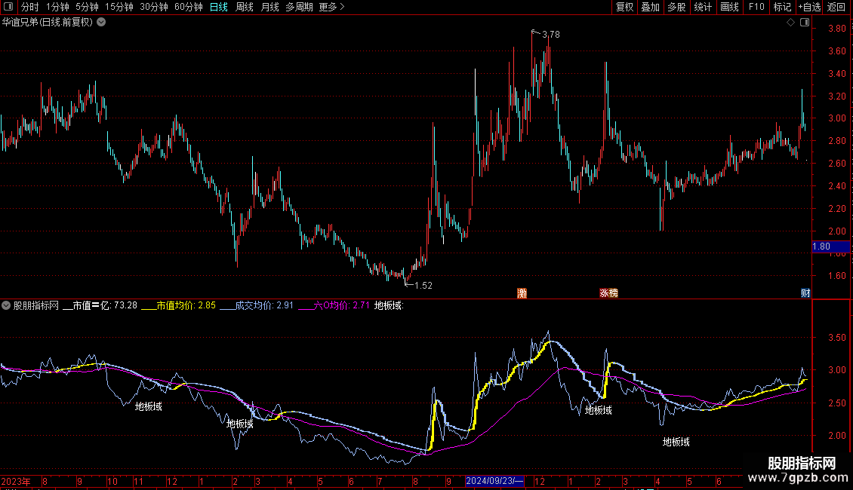Viewport: 853px width, 490px height.
Task: Activate the 画线 drawing tool
Action: (729, 7)
